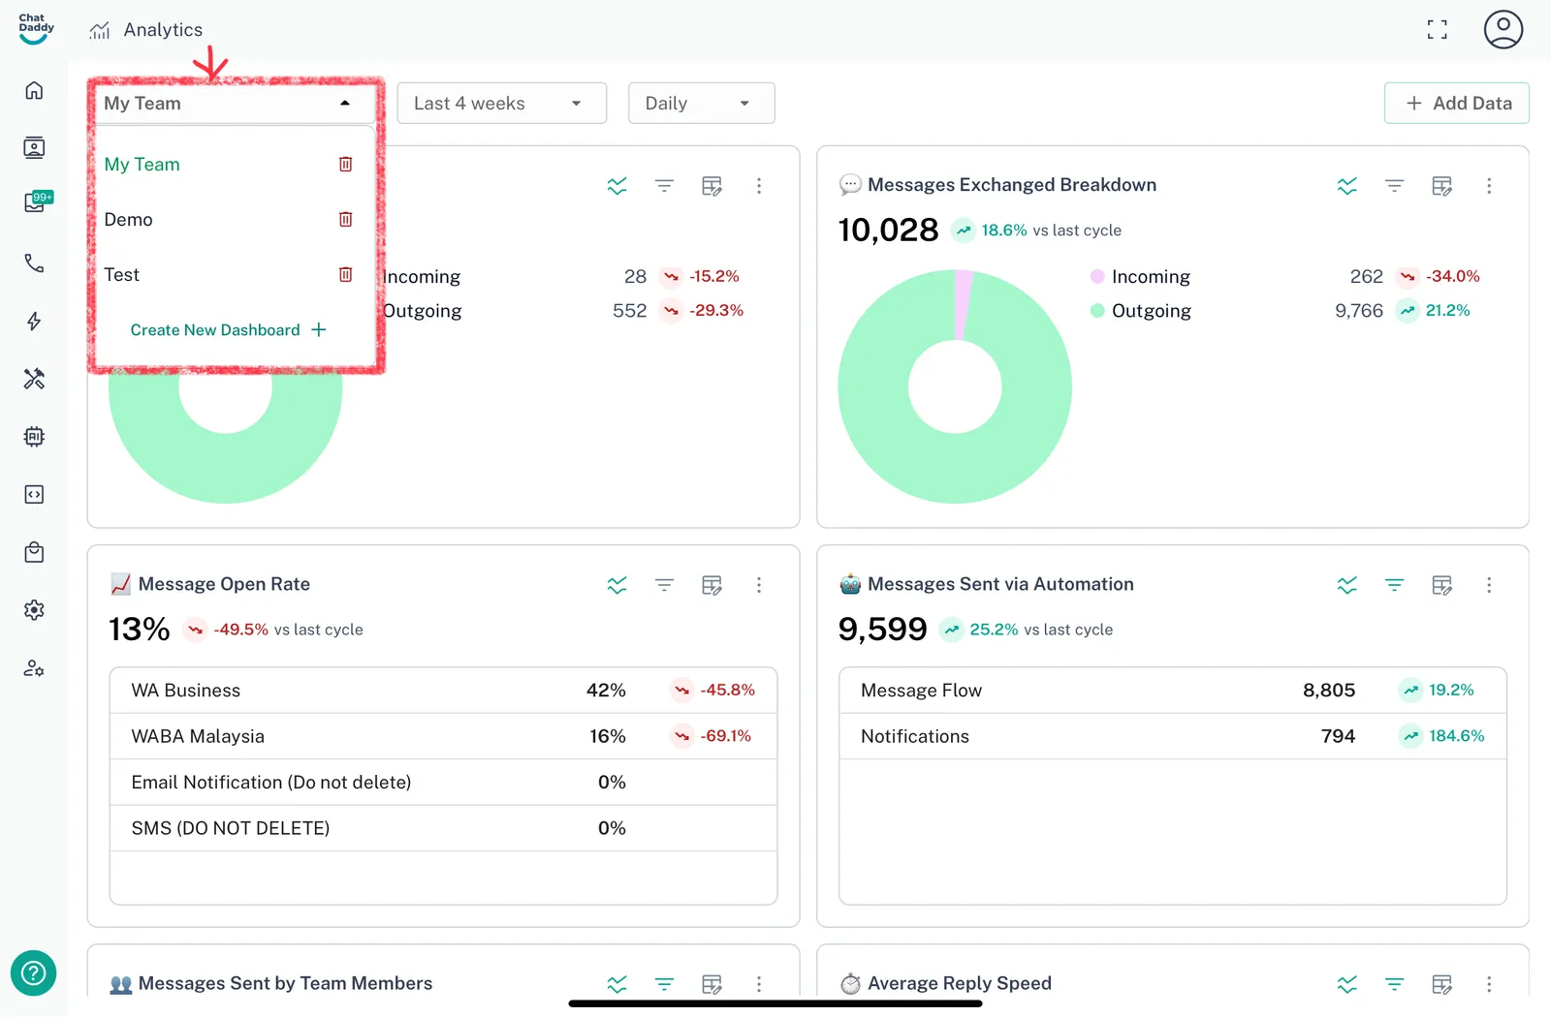This screenshot has height=1017, width=1551.
Task: Toggle trend comparison on Messages Exchanged Breakdown
Action: click(x=1346, y=185)
